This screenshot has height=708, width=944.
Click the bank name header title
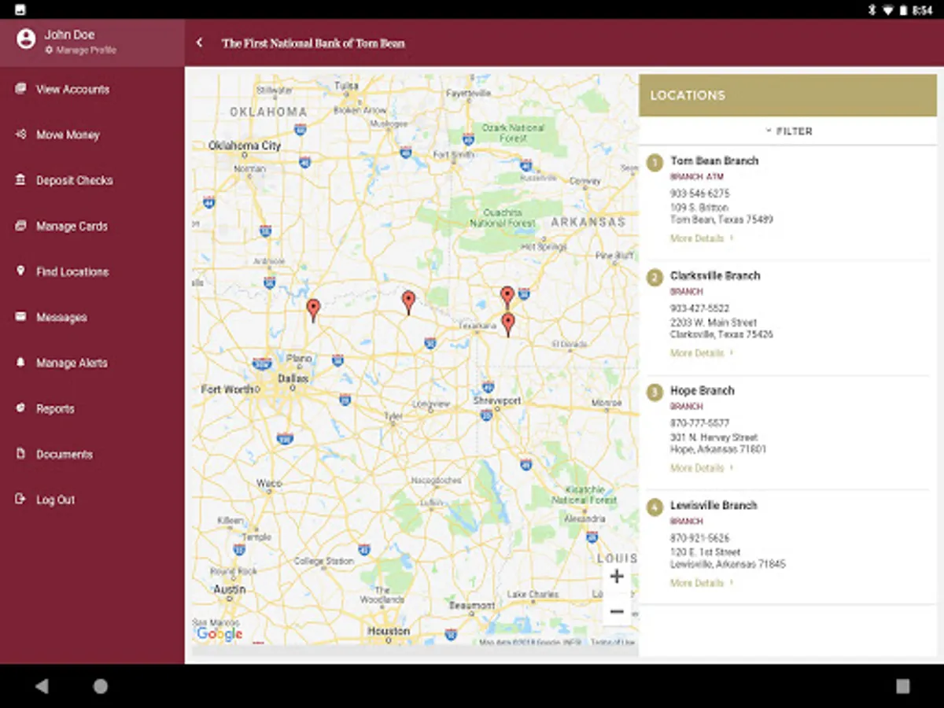[313, 43]
